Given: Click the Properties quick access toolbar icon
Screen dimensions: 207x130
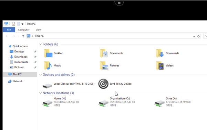Looking at the screenshot, I should tap(13, 24).
